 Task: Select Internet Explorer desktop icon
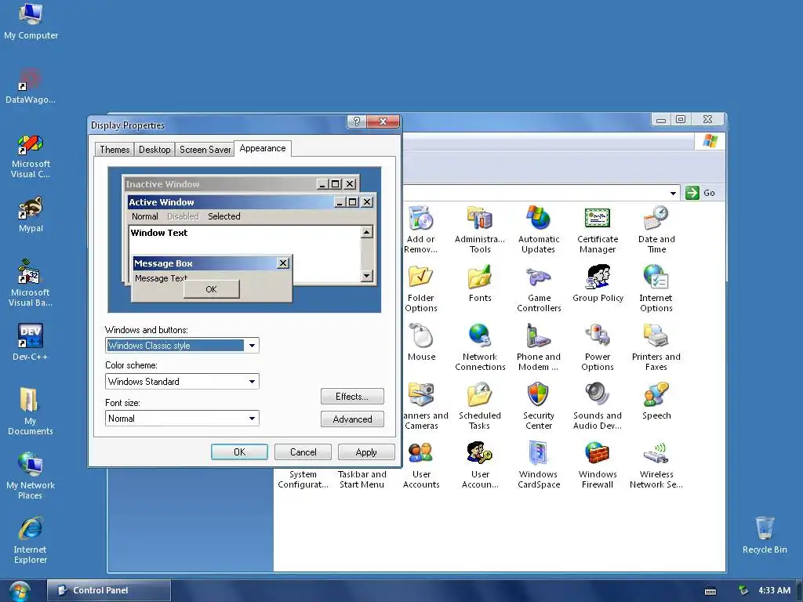coord(31,540)
